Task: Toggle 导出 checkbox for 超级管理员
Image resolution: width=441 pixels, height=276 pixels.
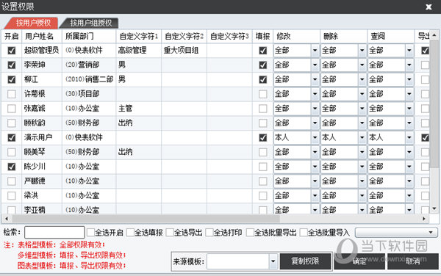Action: click(425, 51)
